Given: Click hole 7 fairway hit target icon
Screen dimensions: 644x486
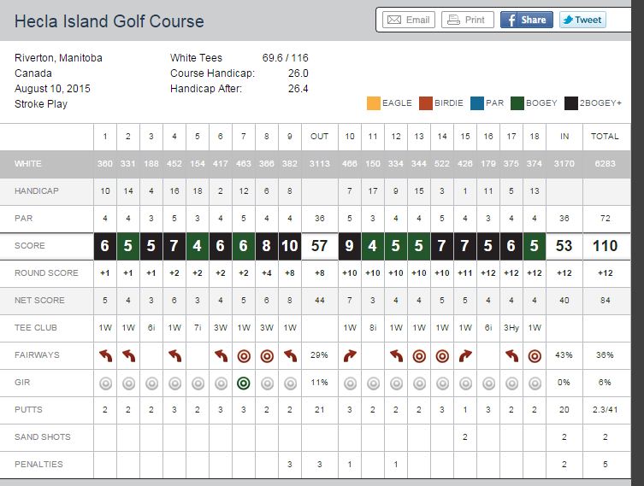Looking at the screenshot, I should 244,354.
